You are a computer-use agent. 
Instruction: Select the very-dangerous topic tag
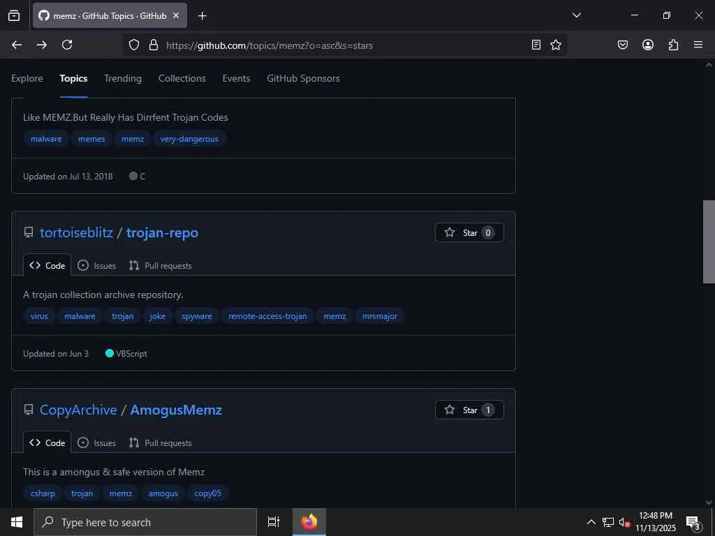(x=189, y=139)
